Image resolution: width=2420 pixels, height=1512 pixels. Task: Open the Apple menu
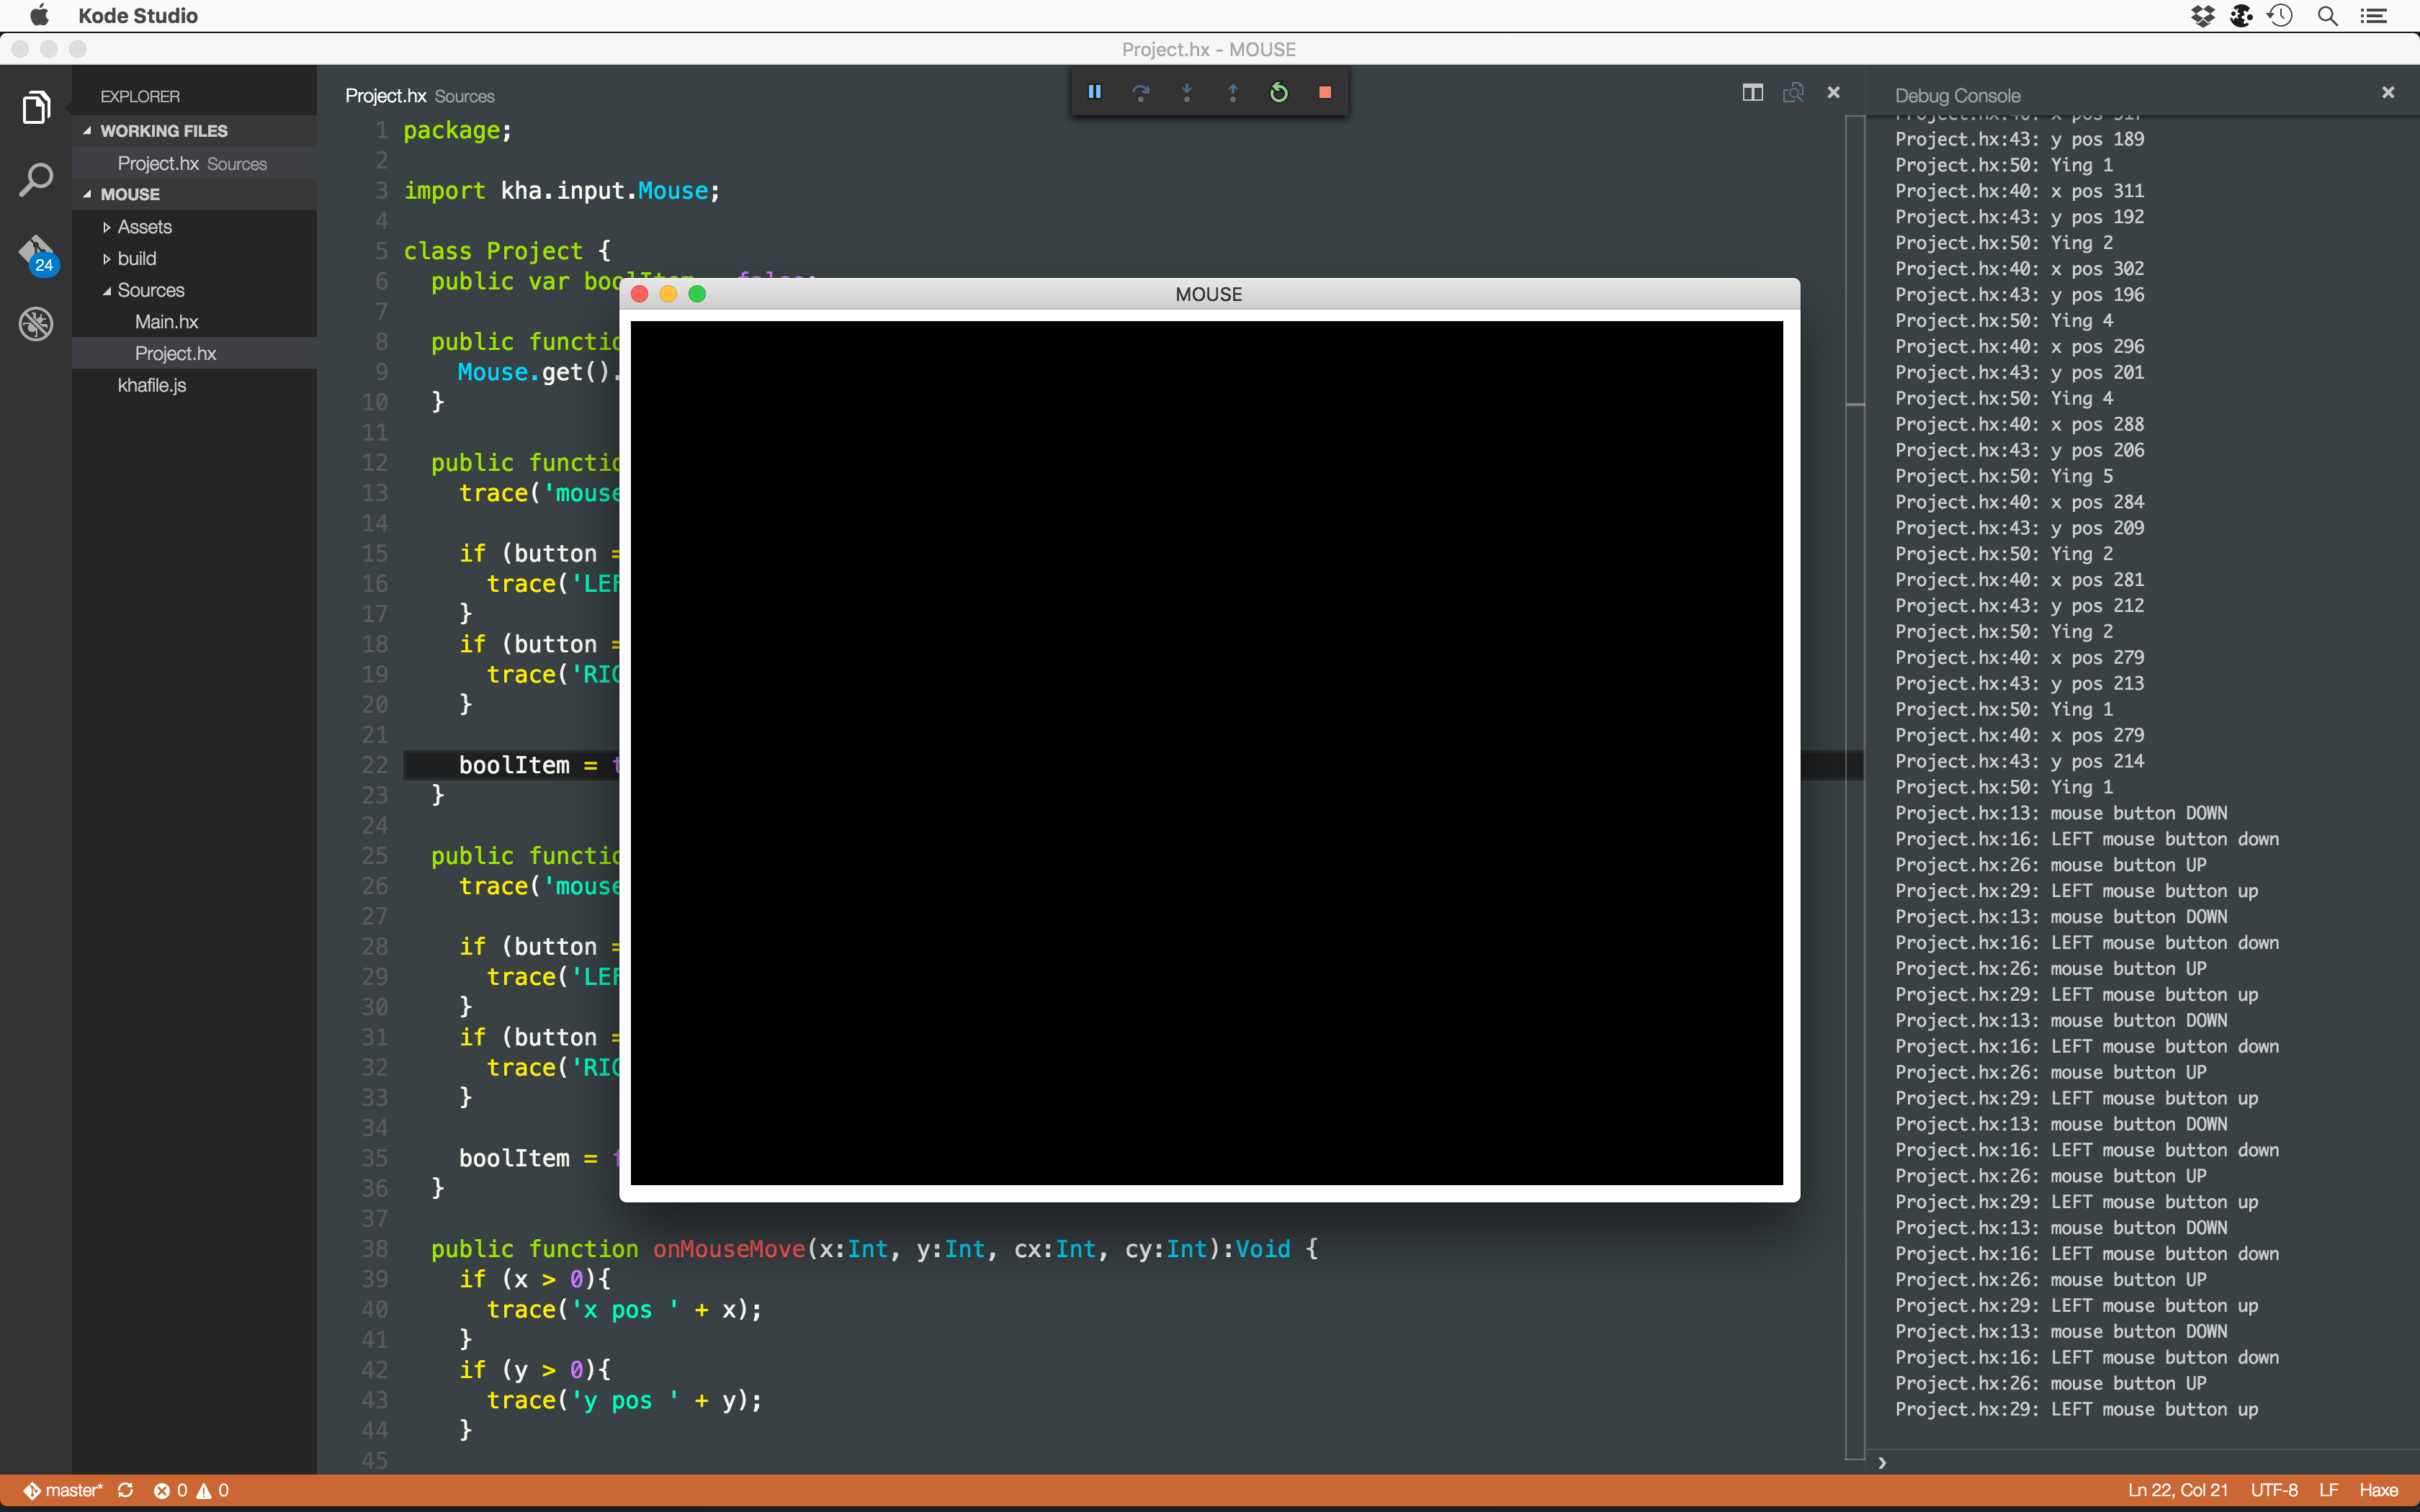pyautogui.click(x=39, y=15)
